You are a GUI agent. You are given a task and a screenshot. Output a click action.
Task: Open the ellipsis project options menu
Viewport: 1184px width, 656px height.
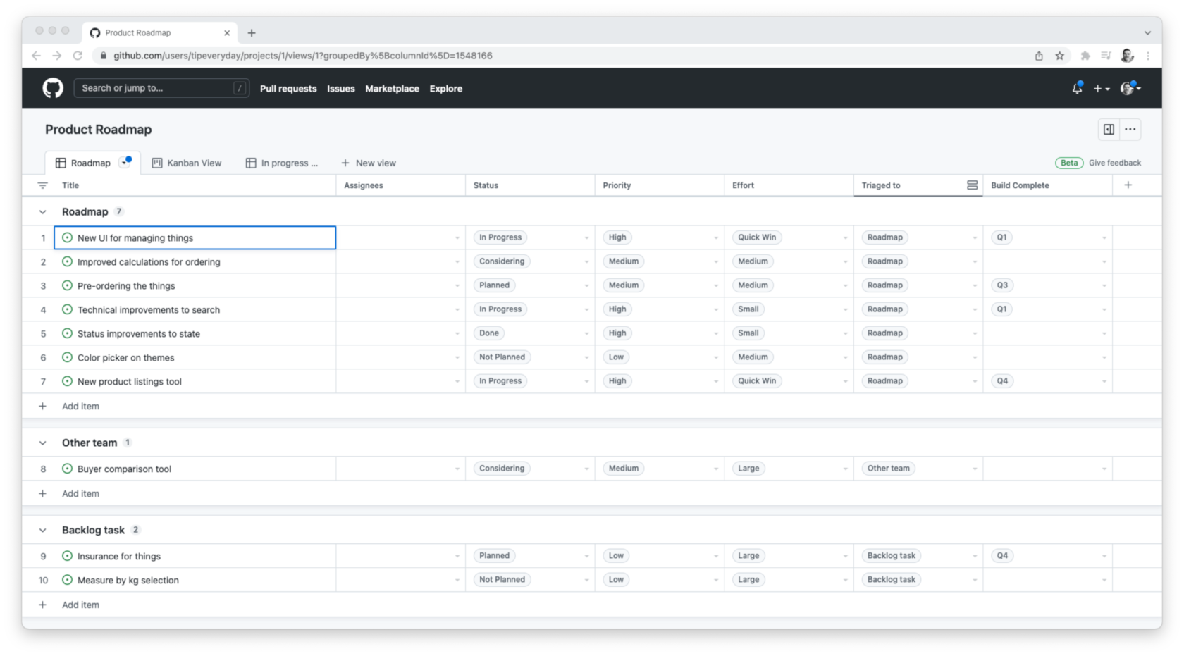[1130, 129]
